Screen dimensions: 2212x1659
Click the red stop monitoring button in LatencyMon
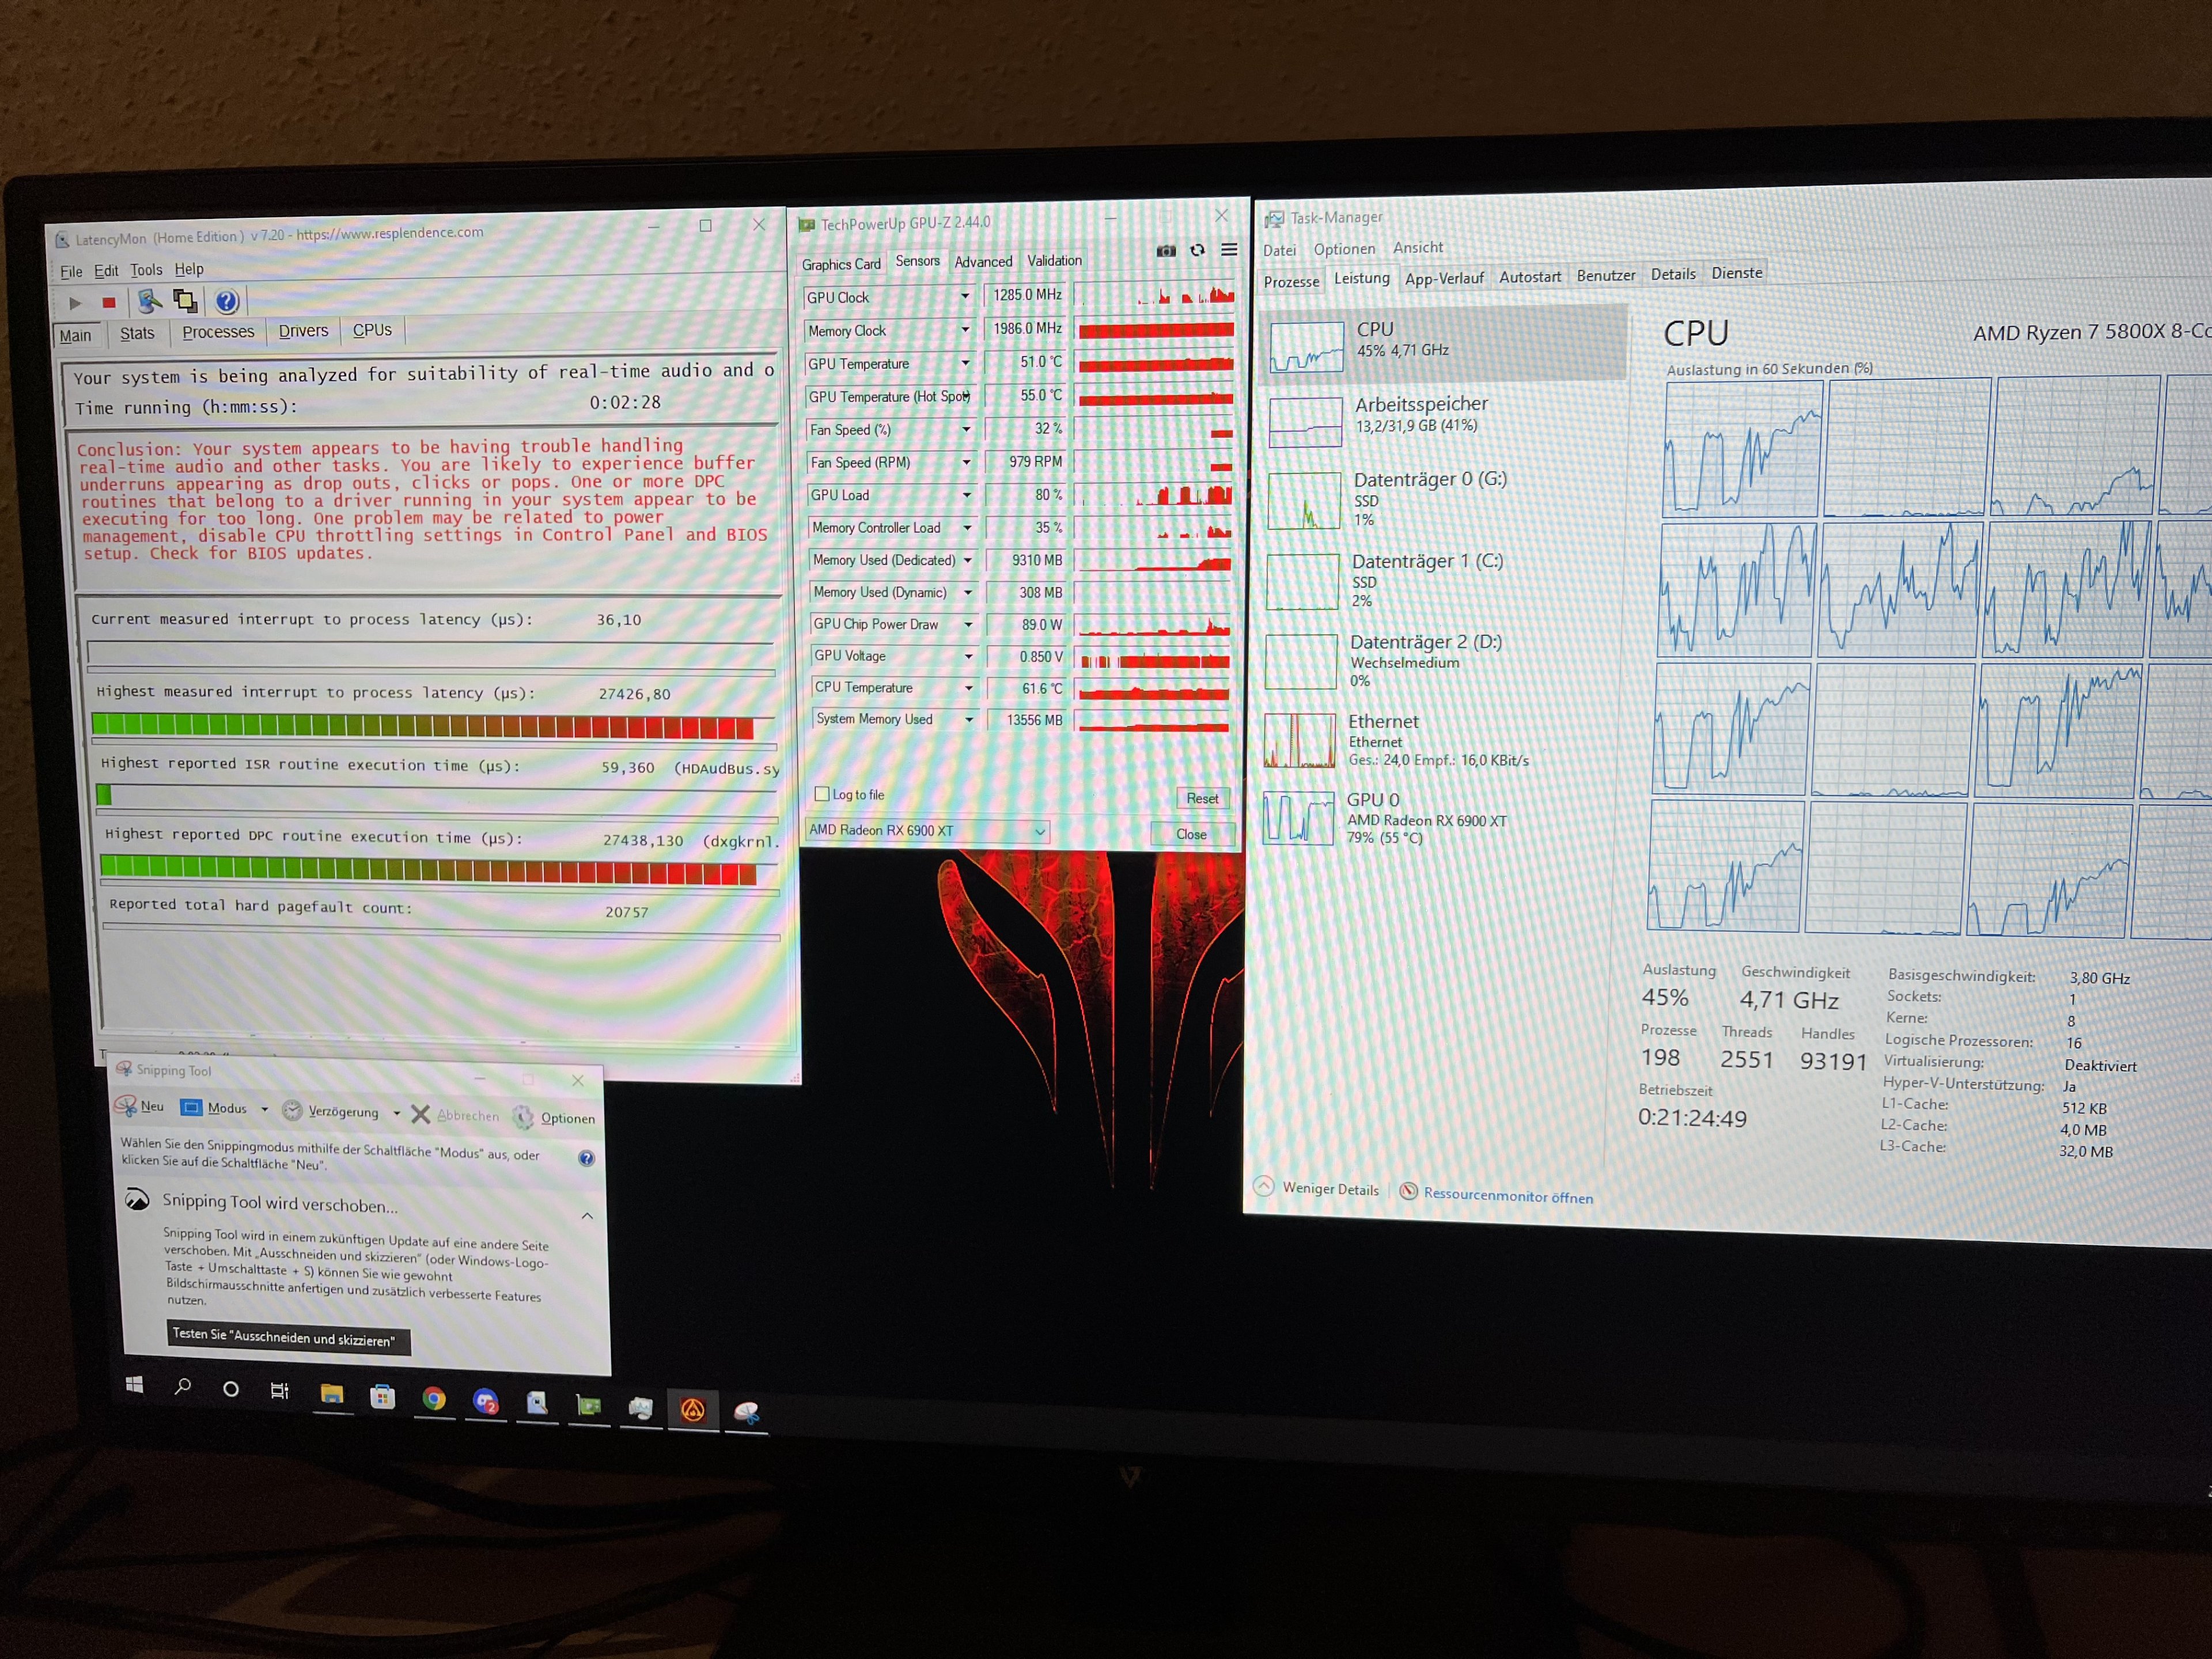[x=109, y=302]
